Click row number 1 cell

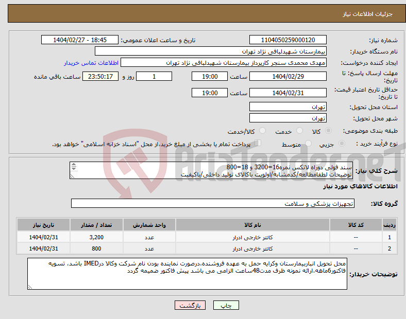pos(390,237)
